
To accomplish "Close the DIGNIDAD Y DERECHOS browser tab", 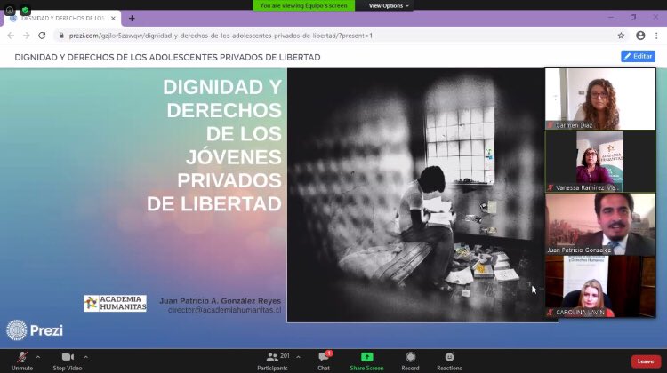I will [x=113, y=19].
